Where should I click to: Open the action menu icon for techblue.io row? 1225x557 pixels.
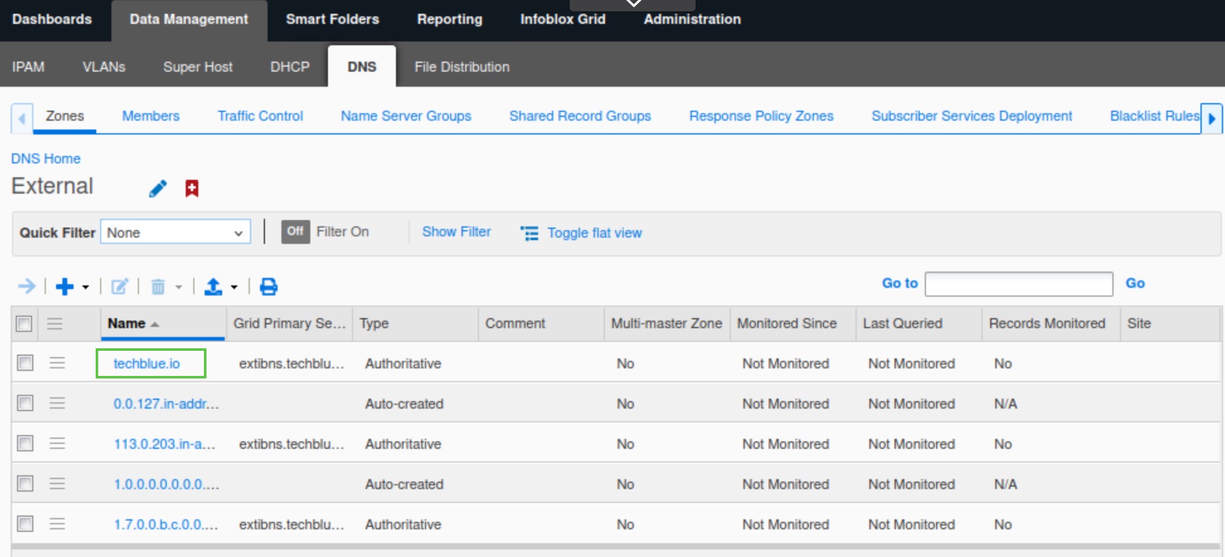pos(57,363)
